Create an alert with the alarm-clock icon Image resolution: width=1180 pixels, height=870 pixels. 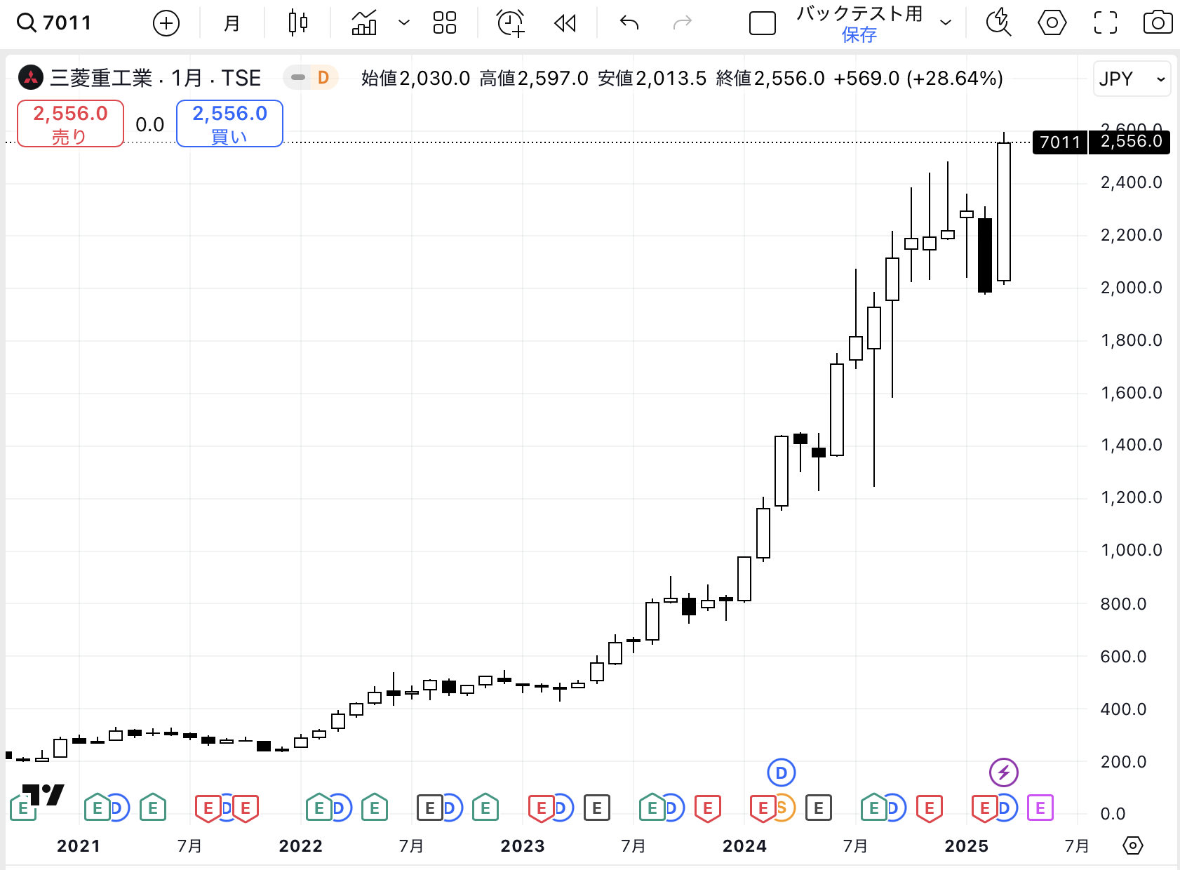click(x=510, y=23)
